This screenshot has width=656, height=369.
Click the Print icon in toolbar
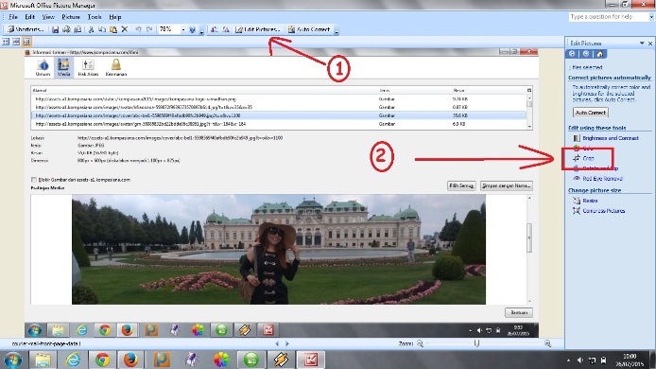tap(66, 29)
